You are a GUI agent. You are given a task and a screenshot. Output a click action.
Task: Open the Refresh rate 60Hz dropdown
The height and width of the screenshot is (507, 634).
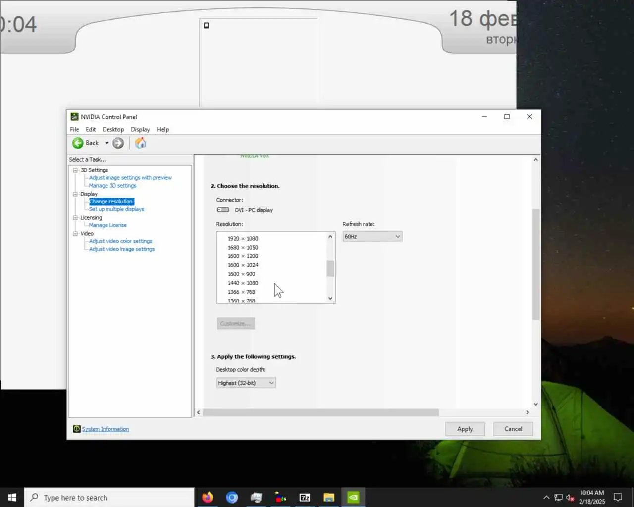pyautogui.click(x=372, y=237)
